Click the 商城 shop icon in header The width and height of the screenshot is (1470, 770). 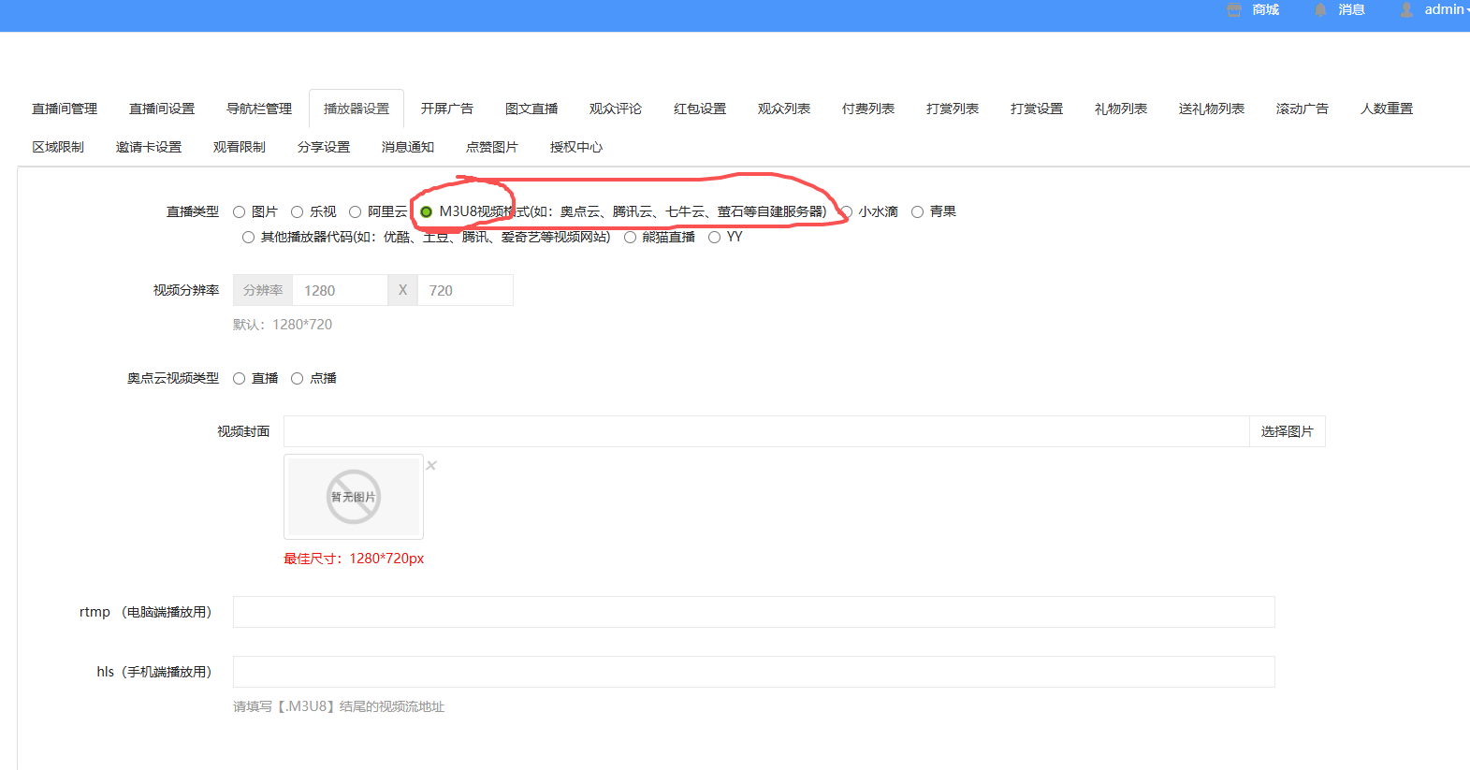point(1234,10)
